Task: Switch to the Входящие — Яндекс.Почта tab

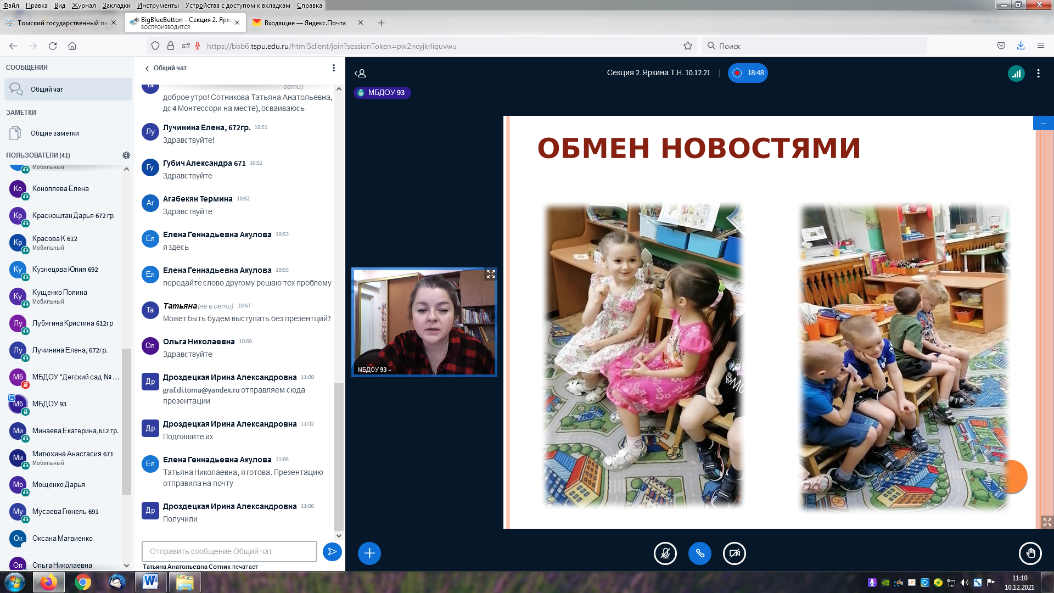Action: pyautogui.click(x=305, y=23)
